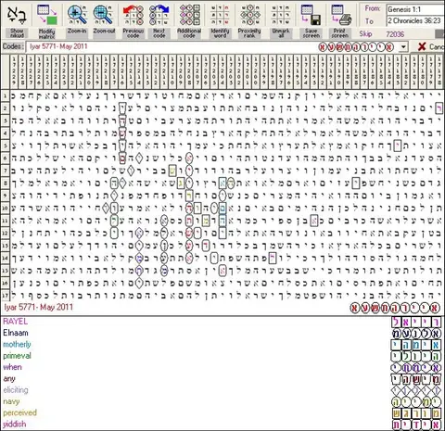
Task: Click matrix row number 17
Action: [5, 295]
